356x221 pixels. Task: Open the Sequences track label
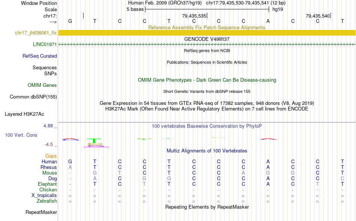coord(45,68)
